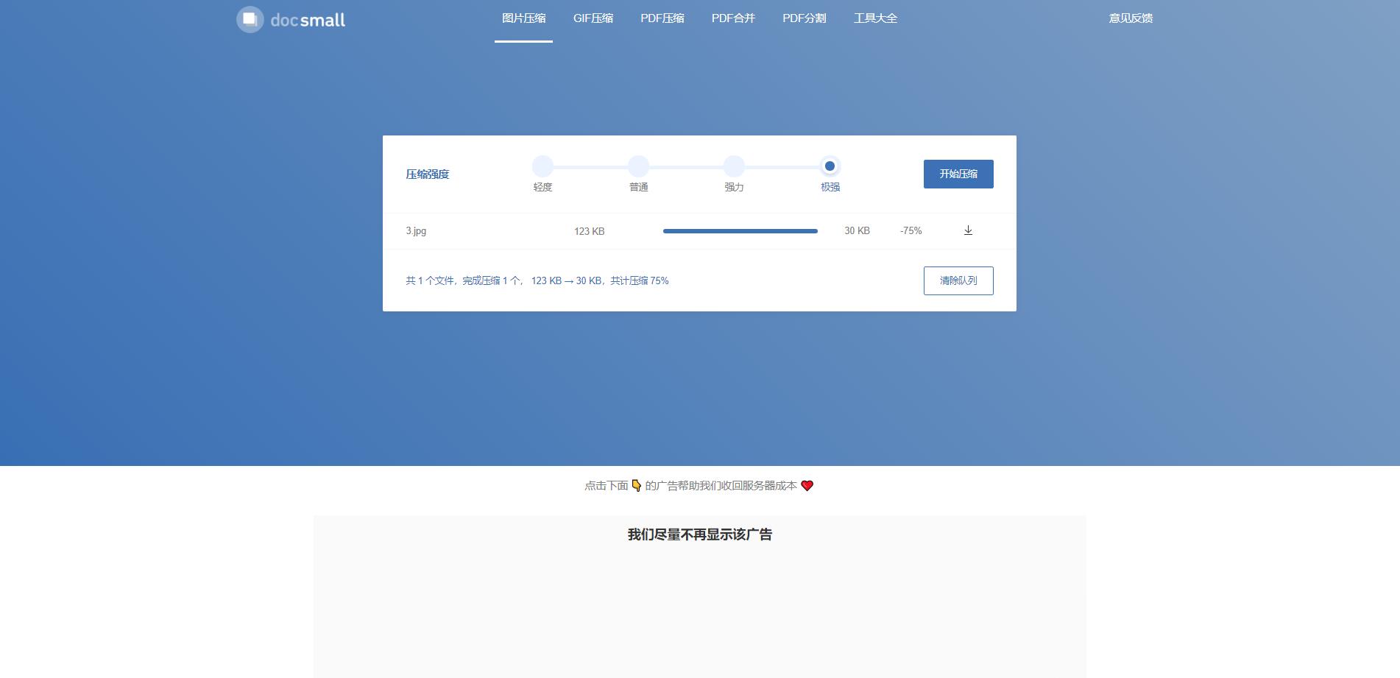Select 普通 compression strength
This screenshot has height=678, width=1400.
[x=638, y=167]
